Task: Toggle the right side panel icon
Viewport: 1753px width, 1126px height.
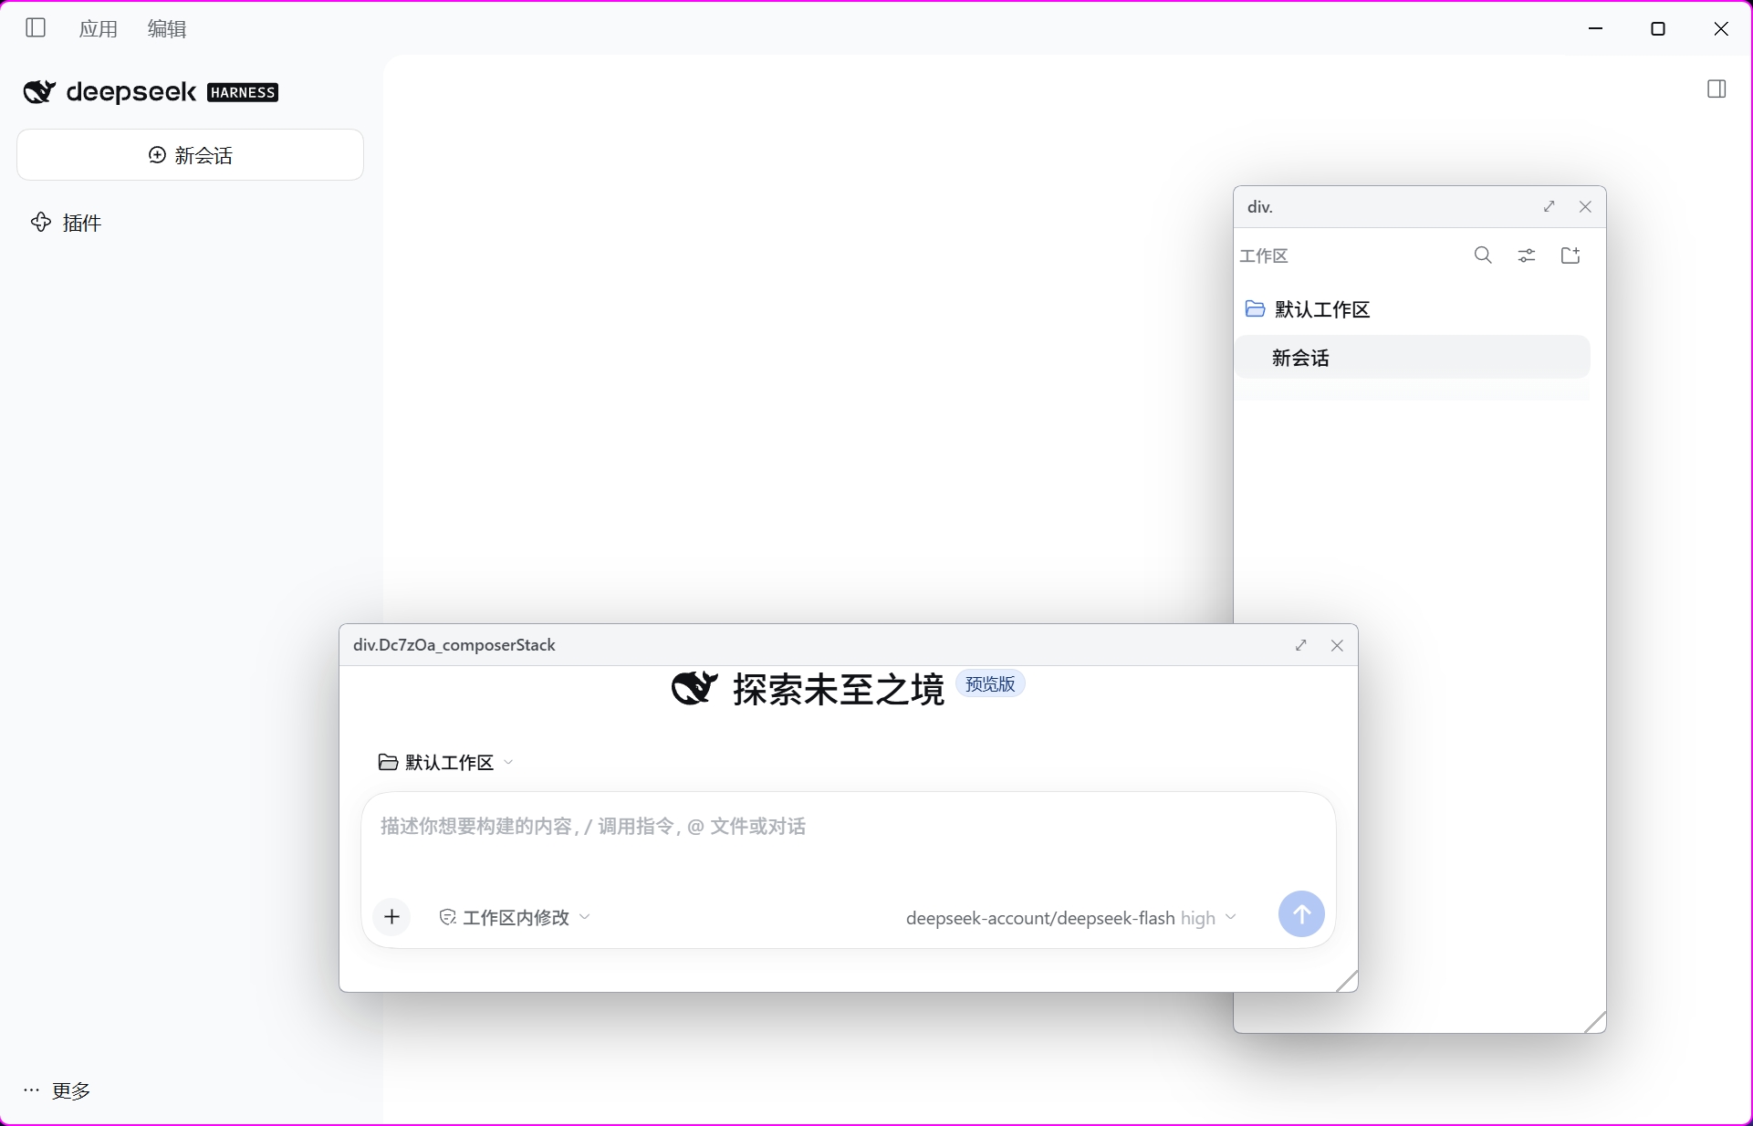Action: (1716, 89)
